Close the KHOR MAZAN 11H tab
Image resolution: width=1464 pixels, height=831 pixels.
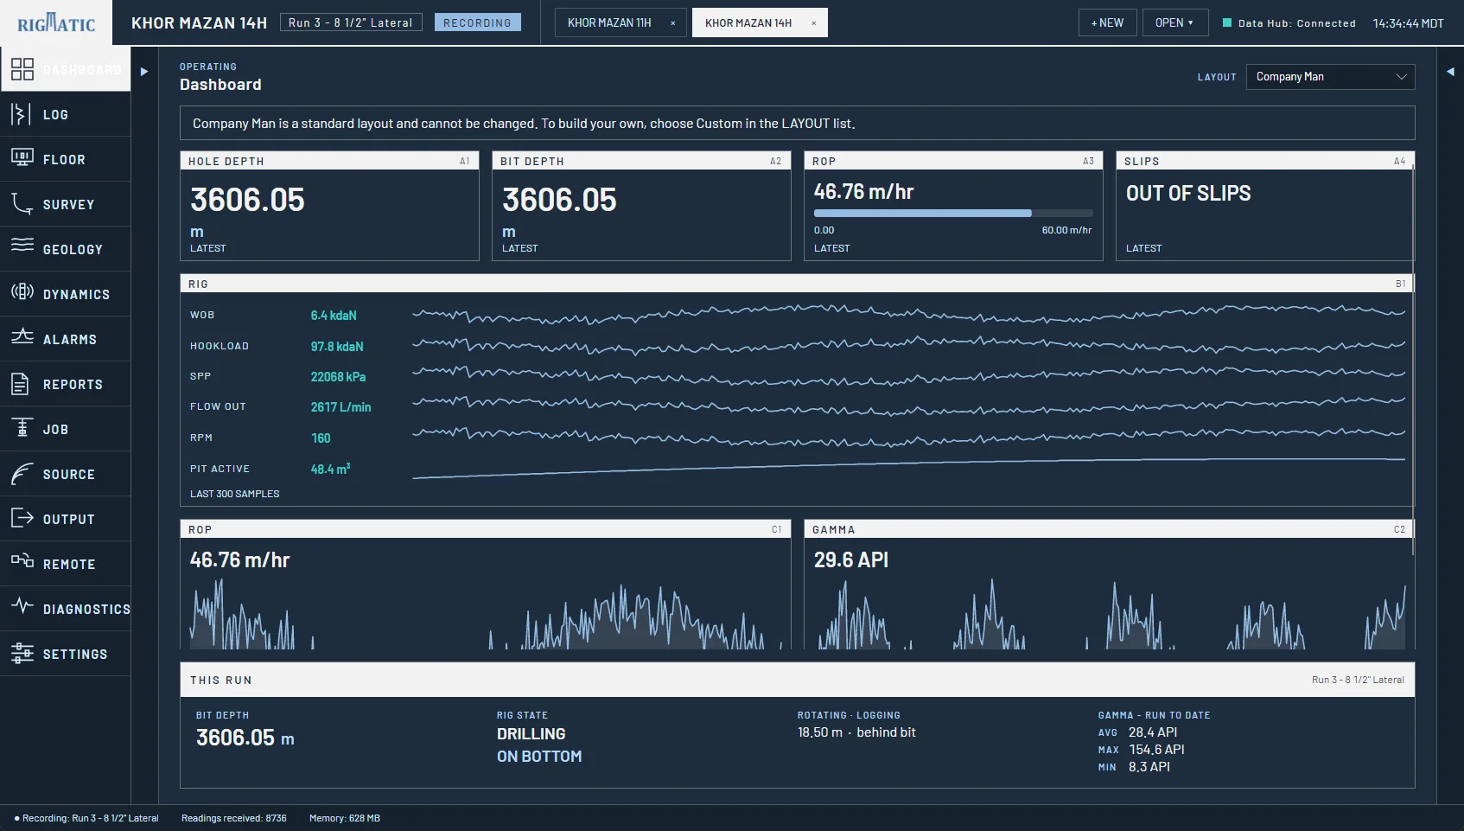coord(673,23)
